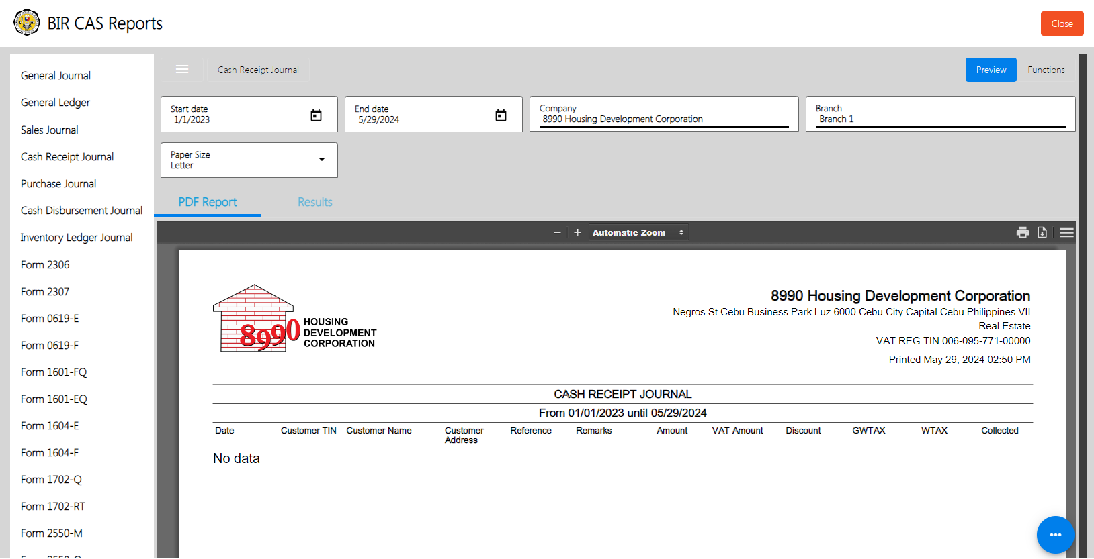Click the 8990 Housing company logo in PDF
The height and width of the screenshot is (559, 1094).
tap(294, 318)
